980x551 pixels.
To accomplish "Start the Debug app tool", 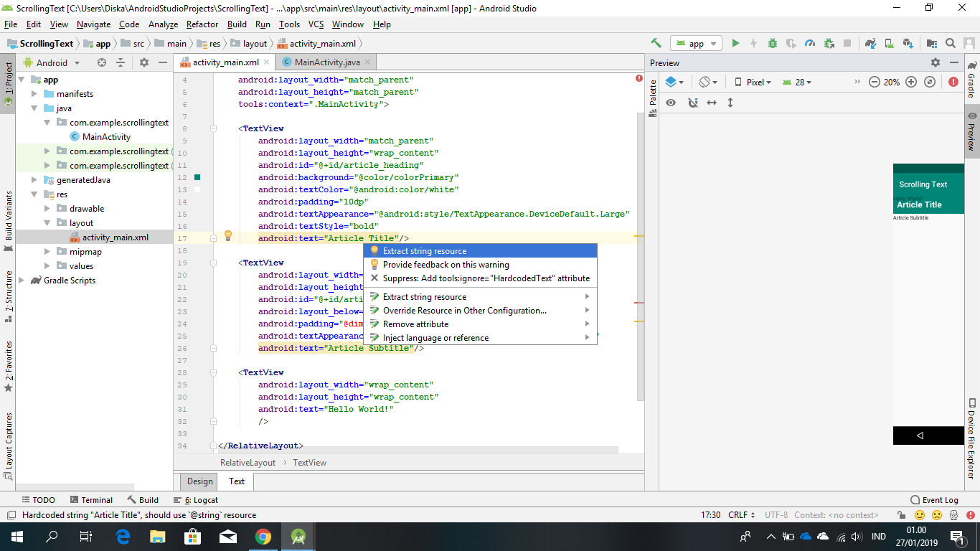I will [773, 43].
